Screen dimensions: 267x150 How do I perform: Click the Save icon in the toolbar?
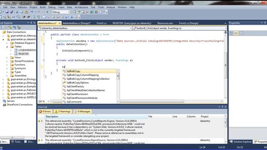[7, 12]
